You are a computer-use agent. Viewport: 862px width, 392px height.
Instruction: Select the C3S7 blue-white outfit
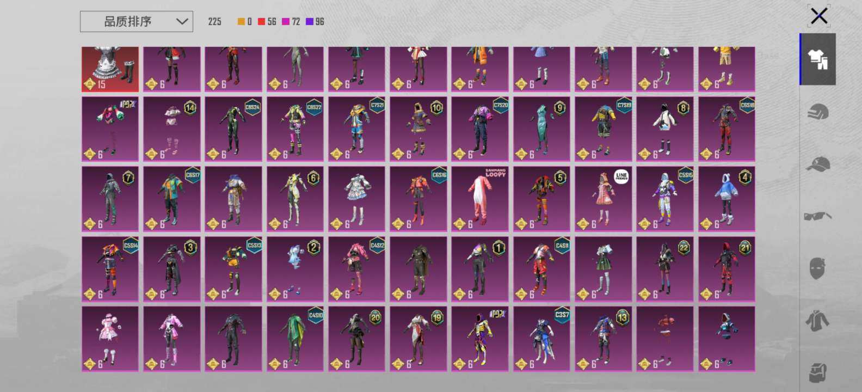(541, 339)
